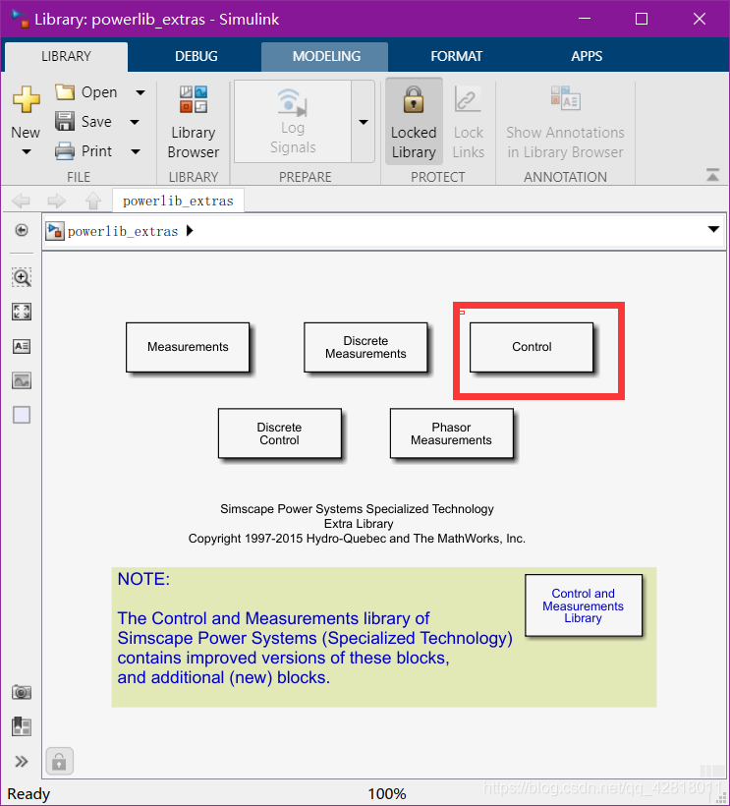
Task: Expand the powerlib_extras breadcrumb arrow
Action: 190,231
